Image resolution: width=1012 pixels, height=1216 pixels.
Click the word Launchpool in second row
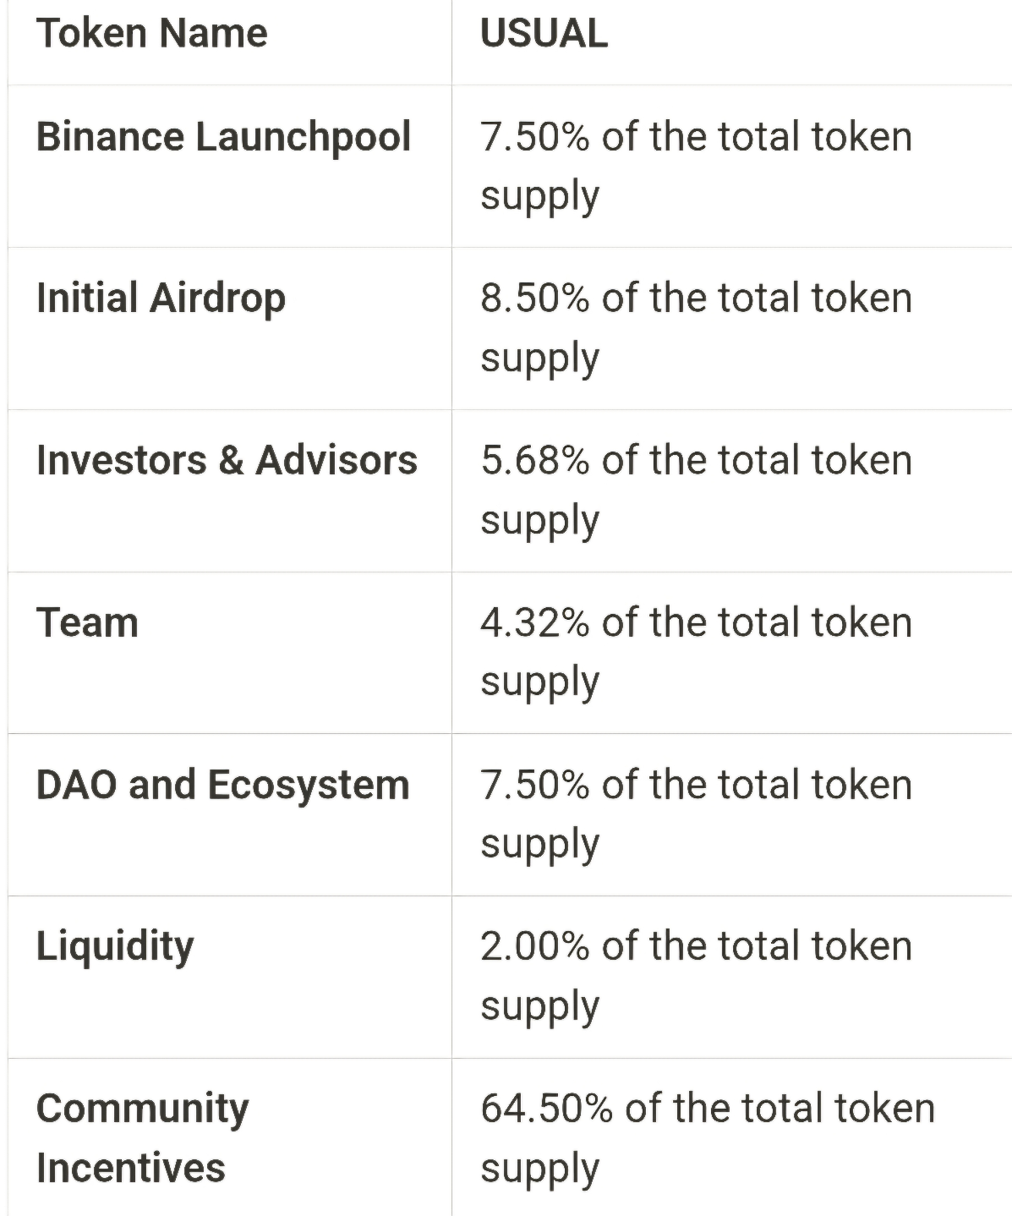pyautogui.click(x=304, y=137)
